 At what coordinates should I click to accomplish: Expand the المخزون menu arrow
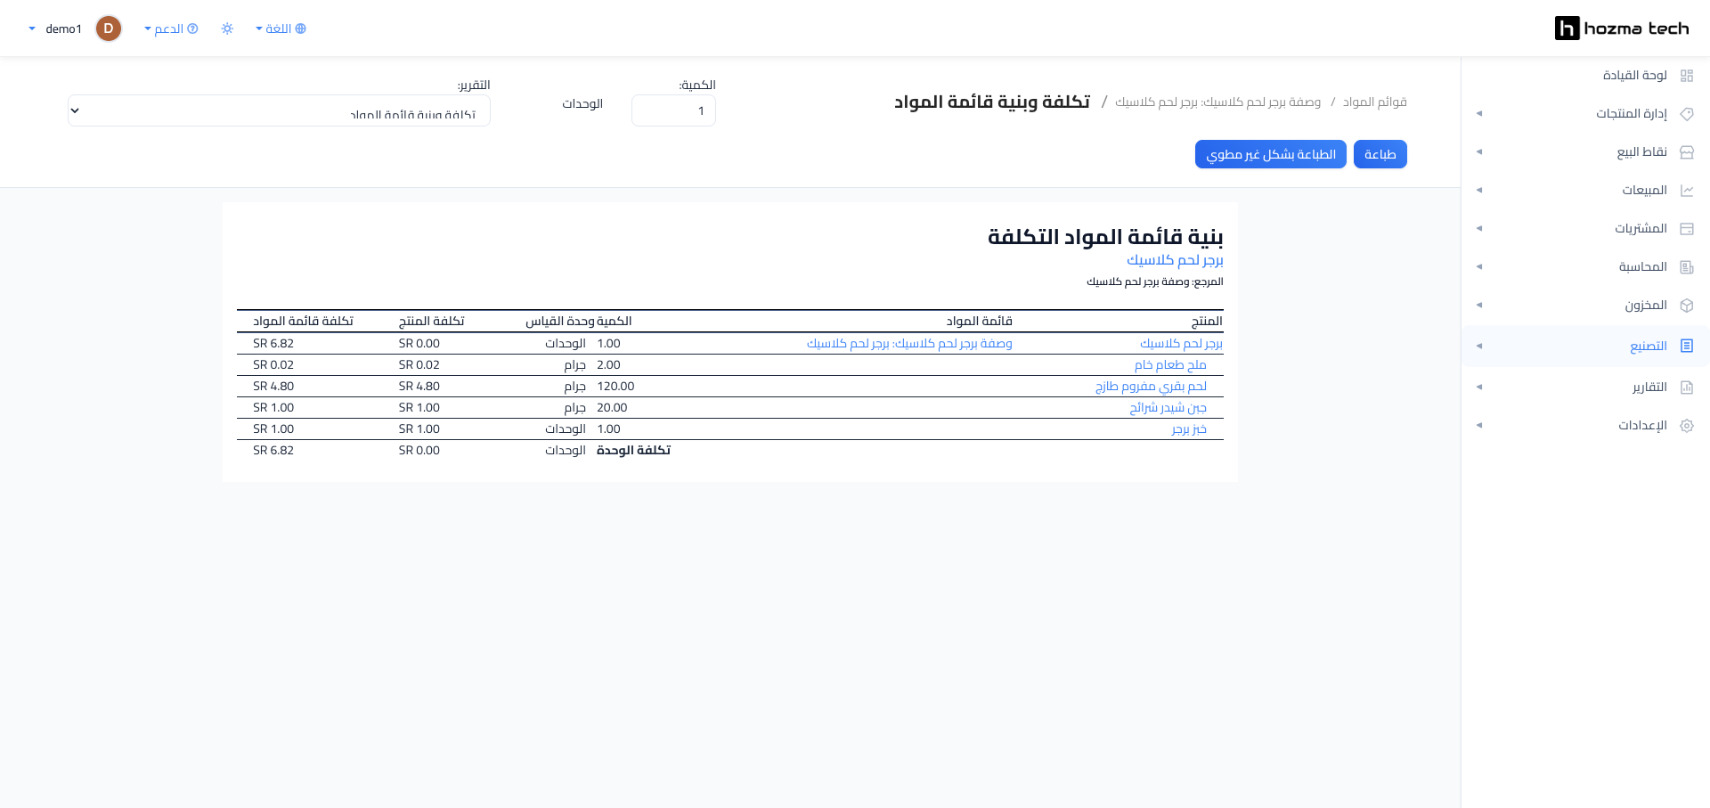click(1479, 306)
